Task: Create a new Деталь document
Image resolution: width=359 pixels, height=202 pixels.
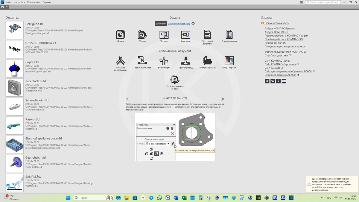Action: [x=121, y=36]
